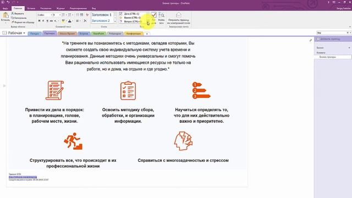Apply bold formatting with the Ж button
Image resolution: width=352 pixels, height=198 pixels.
(39, 21)
